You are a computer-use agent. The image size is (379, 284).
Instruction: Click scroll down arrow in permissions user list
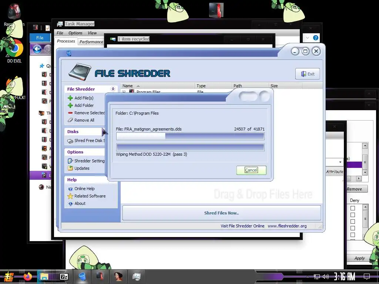(x=365, y=172)
